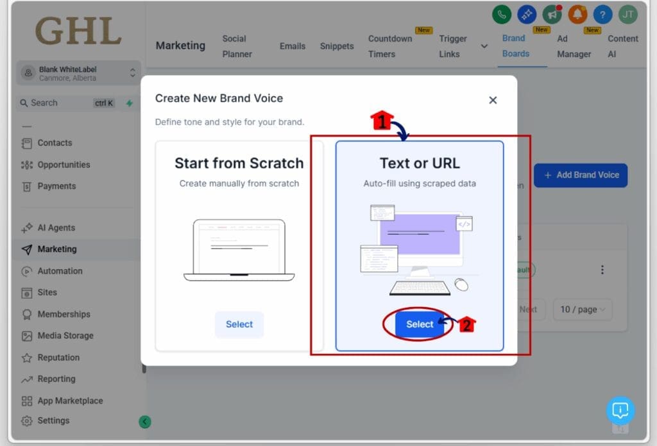Viewport: 657px width, 446px height.
Task: Click the Marketing paper plane icon
Action: 27,249
